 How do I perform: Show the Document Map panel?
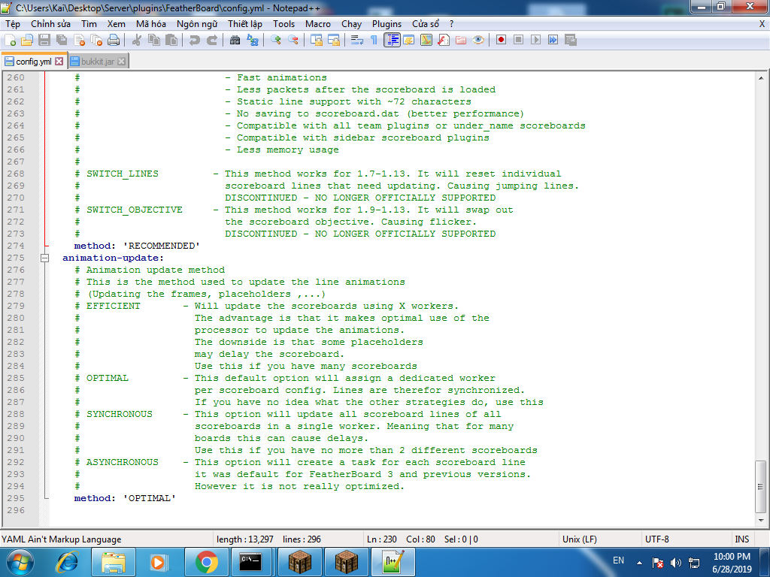click(x=426, y=41)
